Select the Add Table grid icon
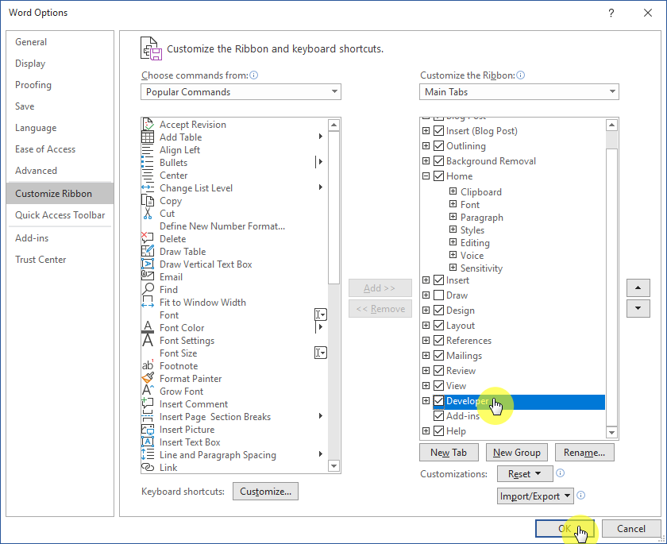The image size is (667, 544). pyautogui.click(x=148, y=137)
